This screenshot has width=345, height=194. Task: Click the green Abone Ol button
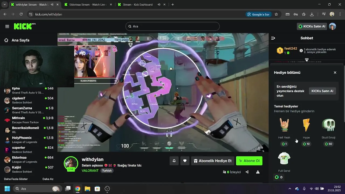tap(249, 161)
